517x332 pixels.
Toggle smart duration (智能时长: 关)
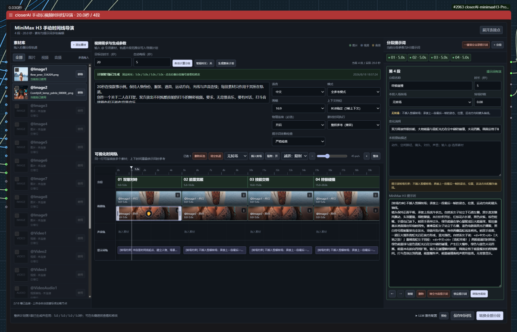point(204,63)
